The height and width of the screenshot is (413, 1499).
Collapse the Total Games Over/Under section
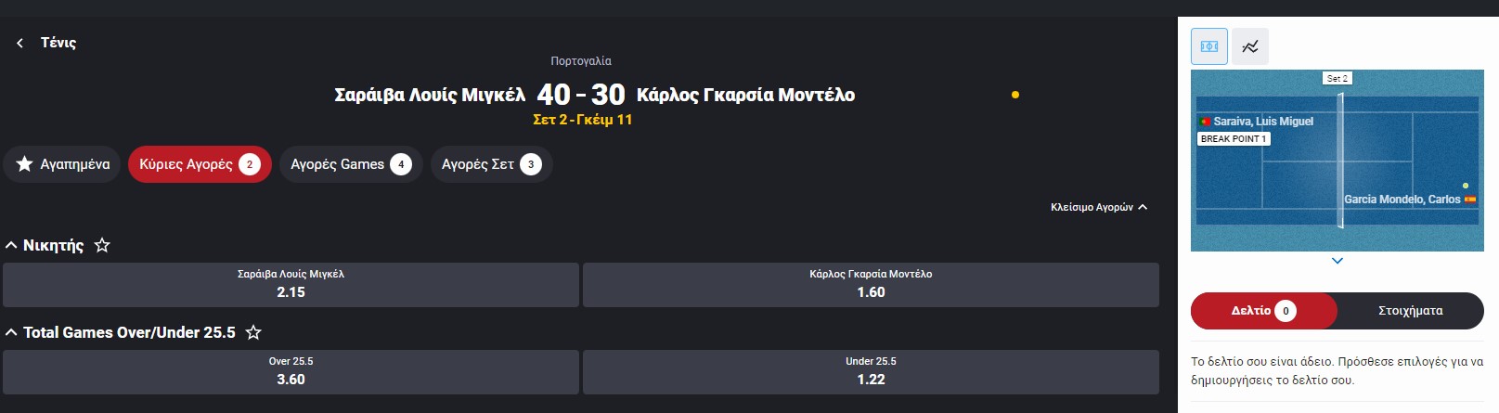click(11, 332)
